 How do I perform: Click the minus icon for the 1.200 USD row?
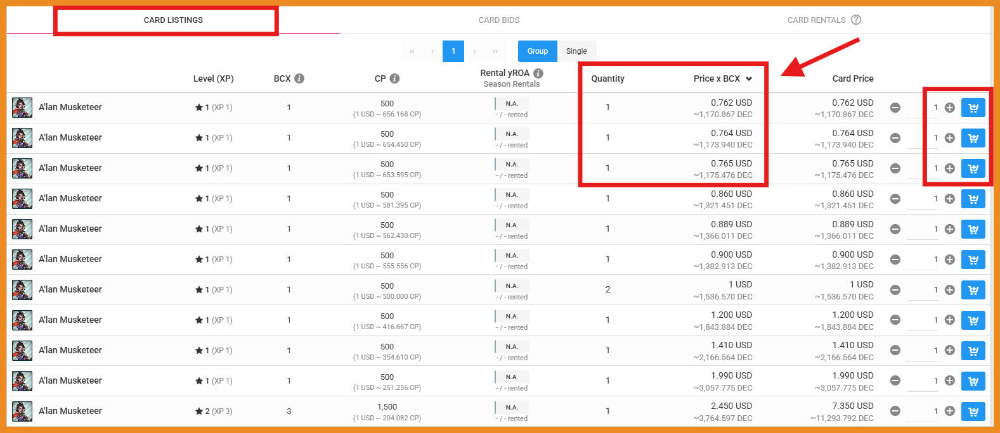tap(895, 320)
